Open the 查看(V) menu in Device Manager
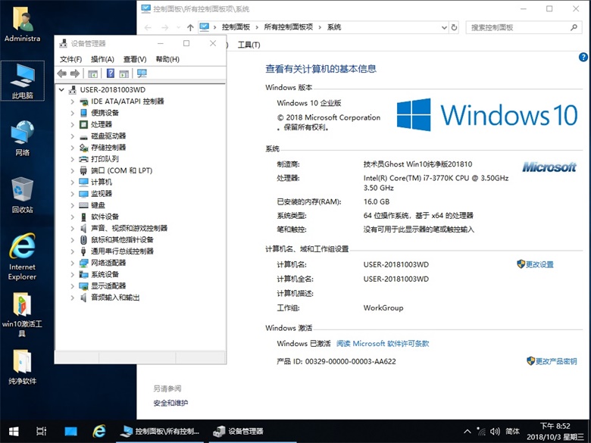Screen dimensions: 591x443 (x=134, y=59)
